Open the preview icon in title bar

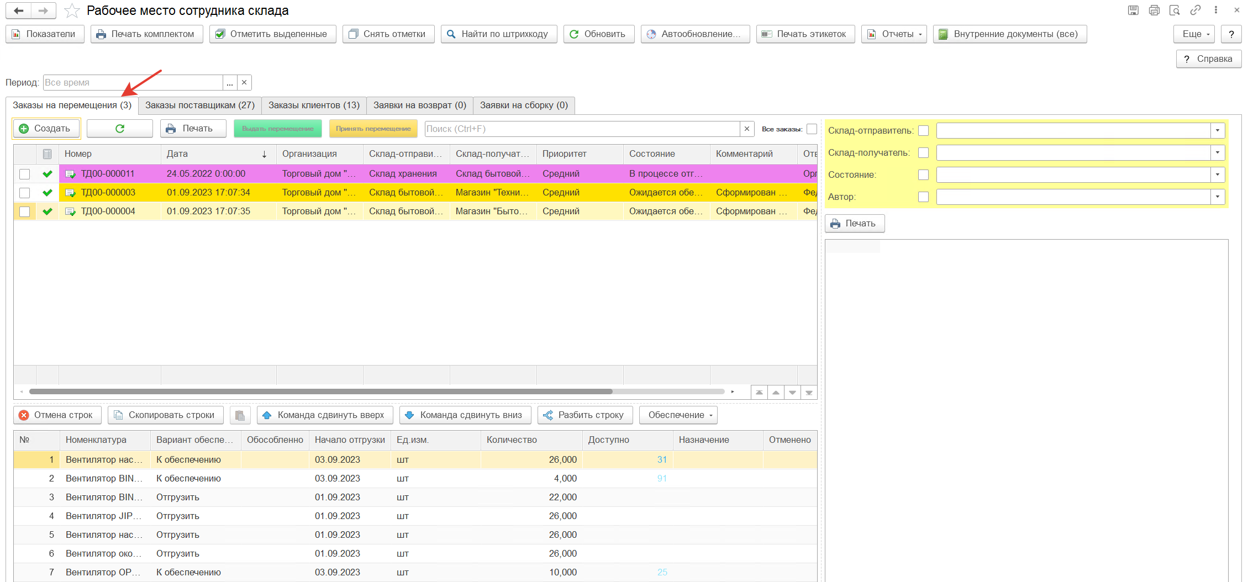click(x=1175, y=10)
